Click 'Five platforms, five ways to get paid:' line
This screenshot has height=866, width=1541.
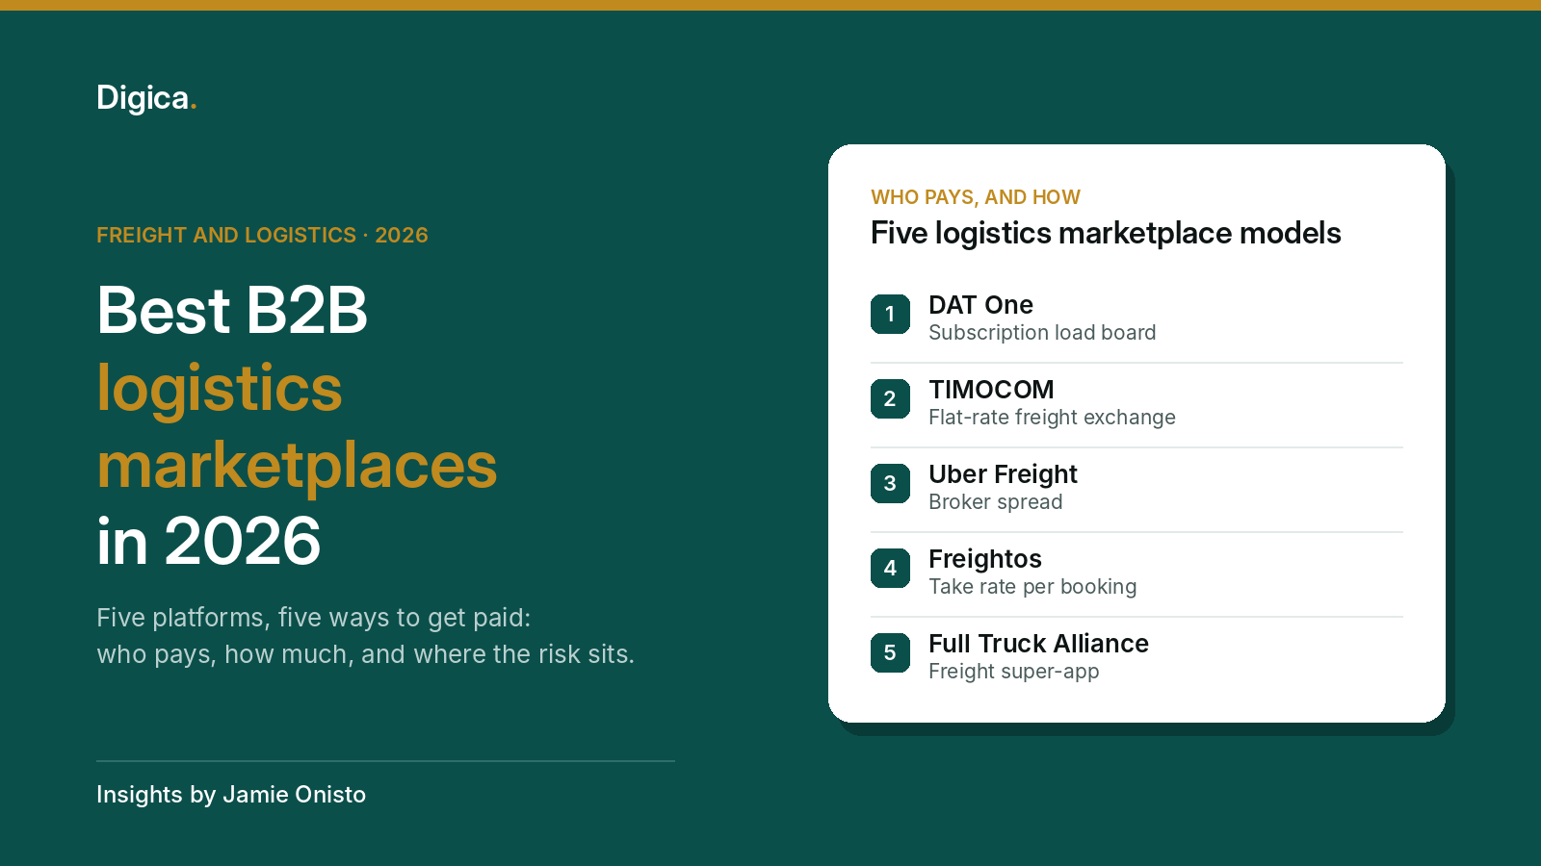(x=314, y=618)
